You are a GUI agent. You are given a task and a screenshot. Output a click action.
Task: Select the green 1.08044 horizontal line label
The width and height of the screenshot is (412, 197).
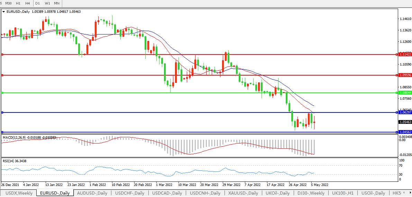click(405, 93)
